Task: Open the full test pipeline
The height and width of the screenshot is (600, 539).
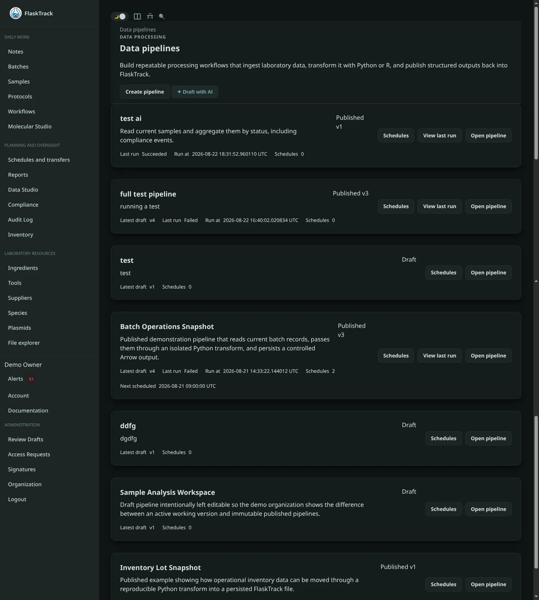Action: 488,206
